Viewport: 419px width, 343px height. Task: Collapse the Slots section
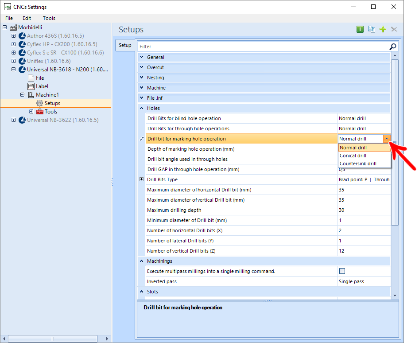142,292
